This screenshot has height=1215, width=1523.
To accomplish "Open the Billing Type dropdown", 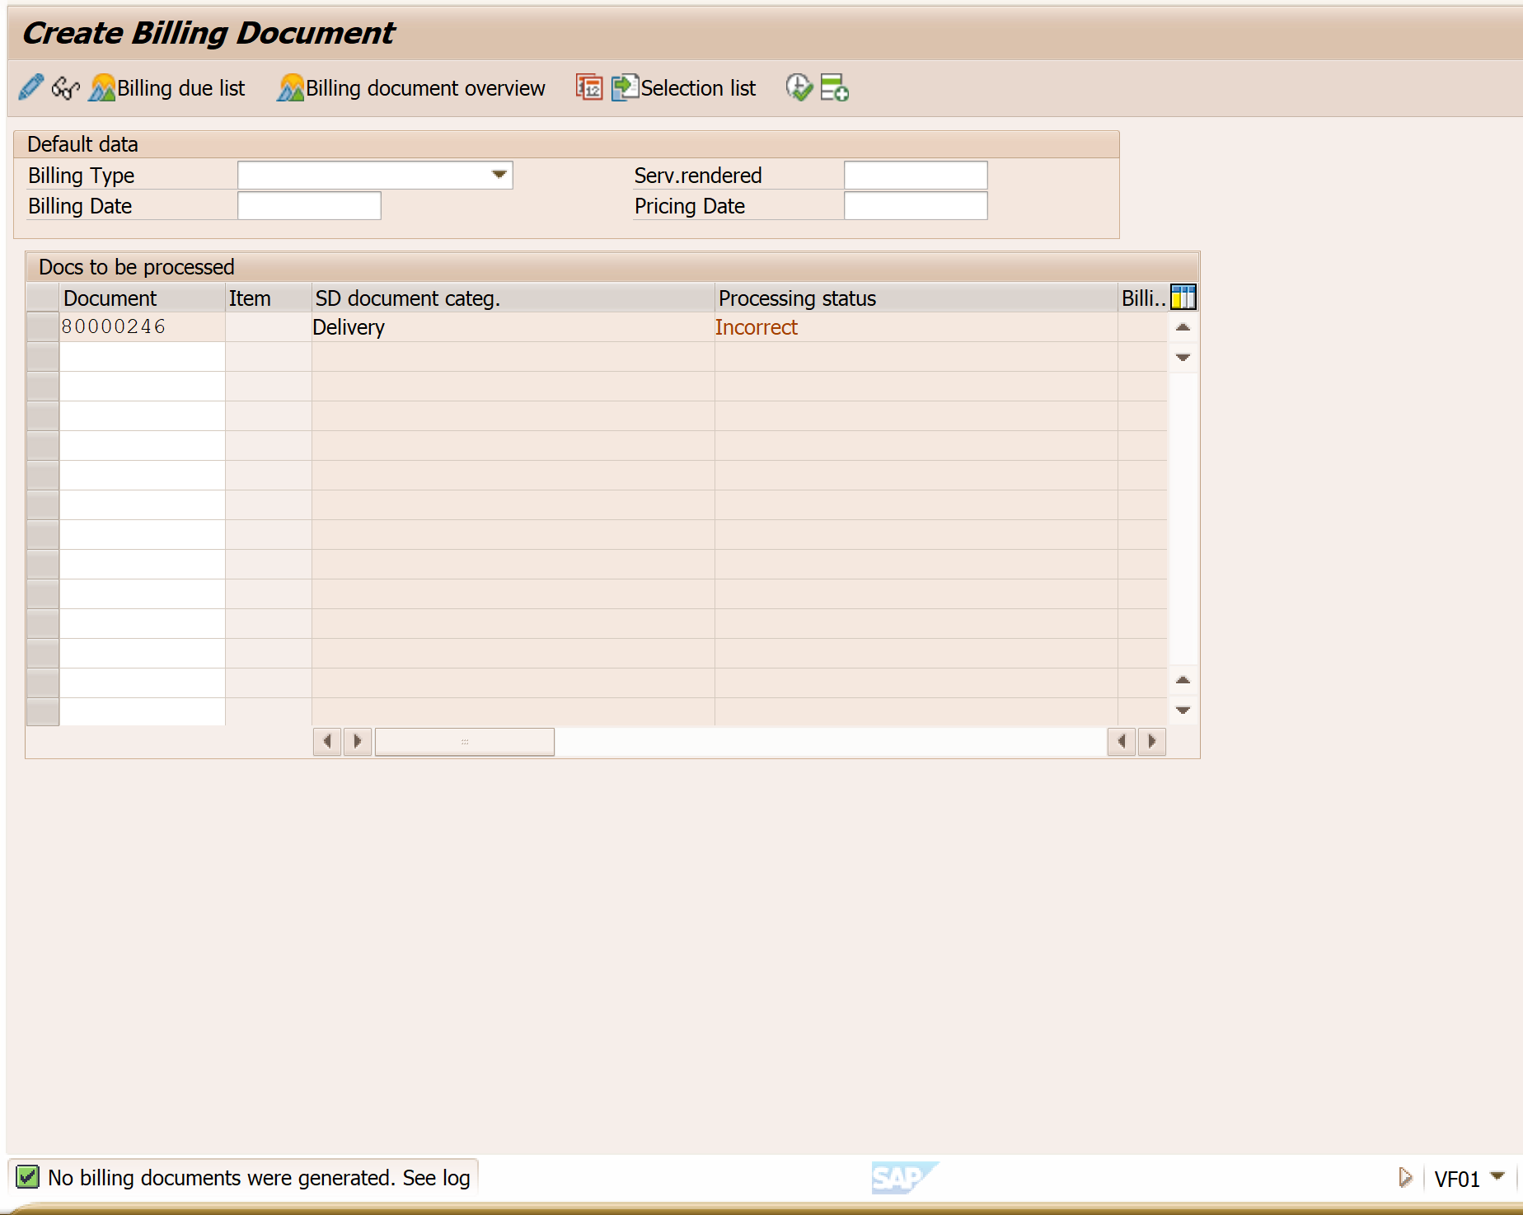I will (499, 175).
